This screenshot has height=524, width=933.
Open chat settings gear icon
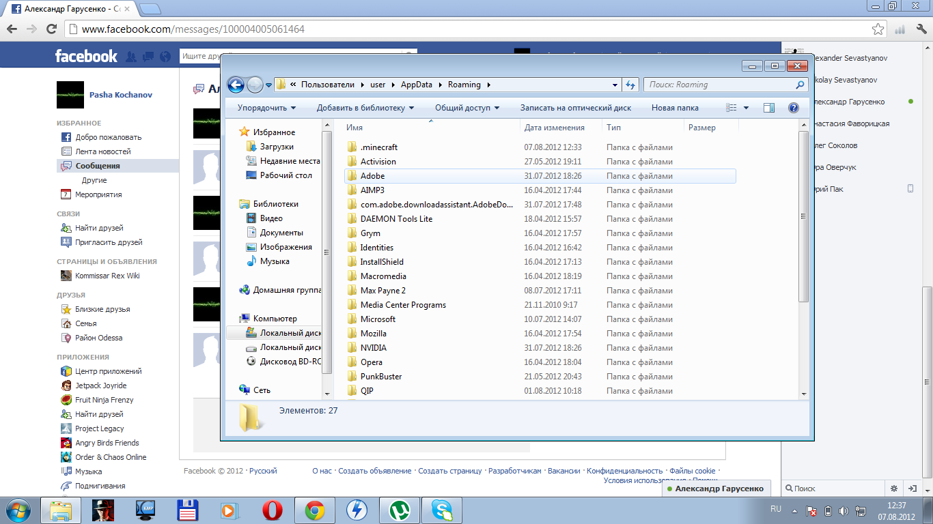pos(893,489)
